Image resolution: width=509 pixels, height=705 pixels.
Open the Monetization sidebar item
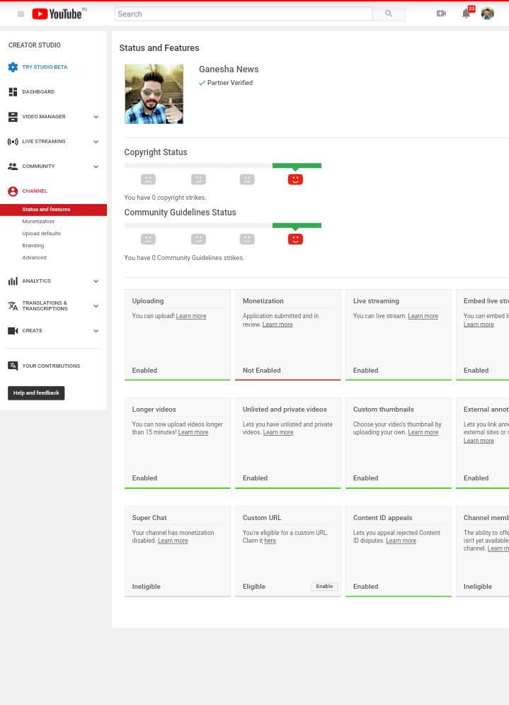pyautogui.click(x=38, y=221)
